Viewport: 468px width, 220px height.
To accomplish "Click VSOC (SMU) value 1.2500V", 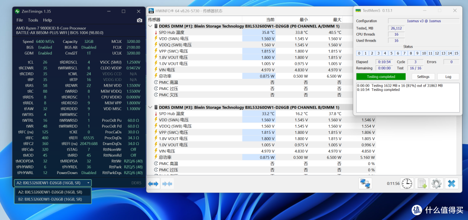I will (133, 62).
